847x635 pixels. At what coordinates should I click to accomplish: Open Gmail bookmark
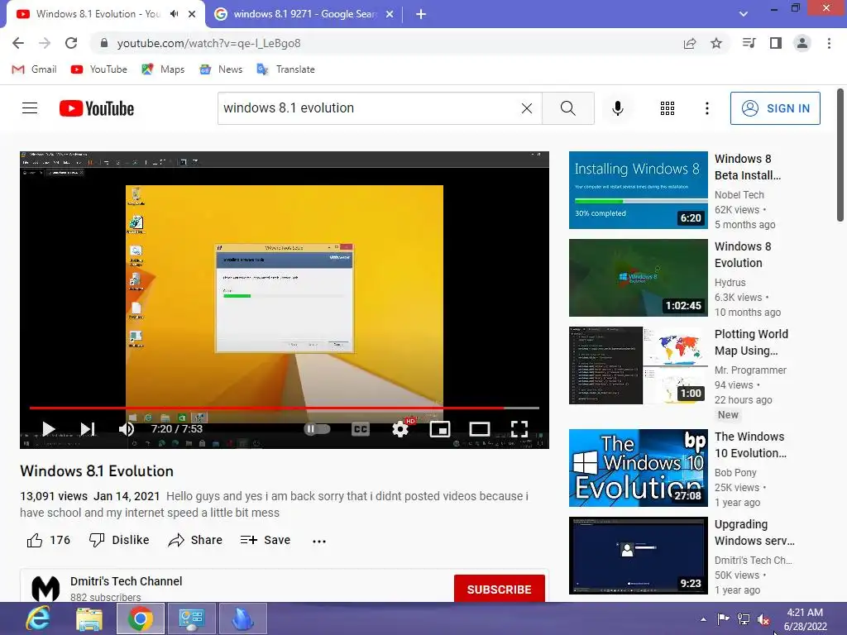(x=34, y=69)
